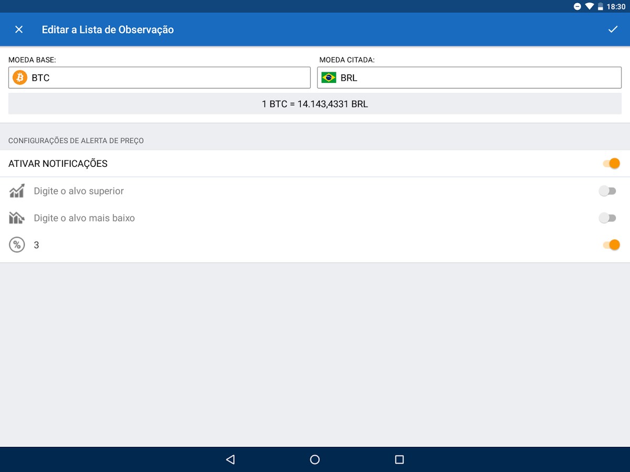
Task: Enable the lower target alert switch
Action: tap(607, 218)
